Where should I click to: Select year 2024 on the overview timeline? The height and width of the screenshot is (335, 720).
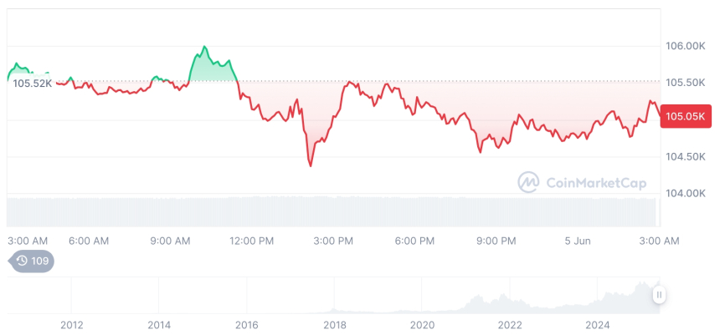click(x=598, y=324)
